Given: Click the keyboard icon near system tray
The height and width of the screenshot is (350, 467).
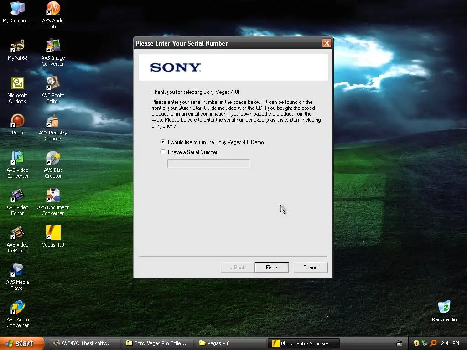Looking at the screenshot, I should (x=400, y=344).
